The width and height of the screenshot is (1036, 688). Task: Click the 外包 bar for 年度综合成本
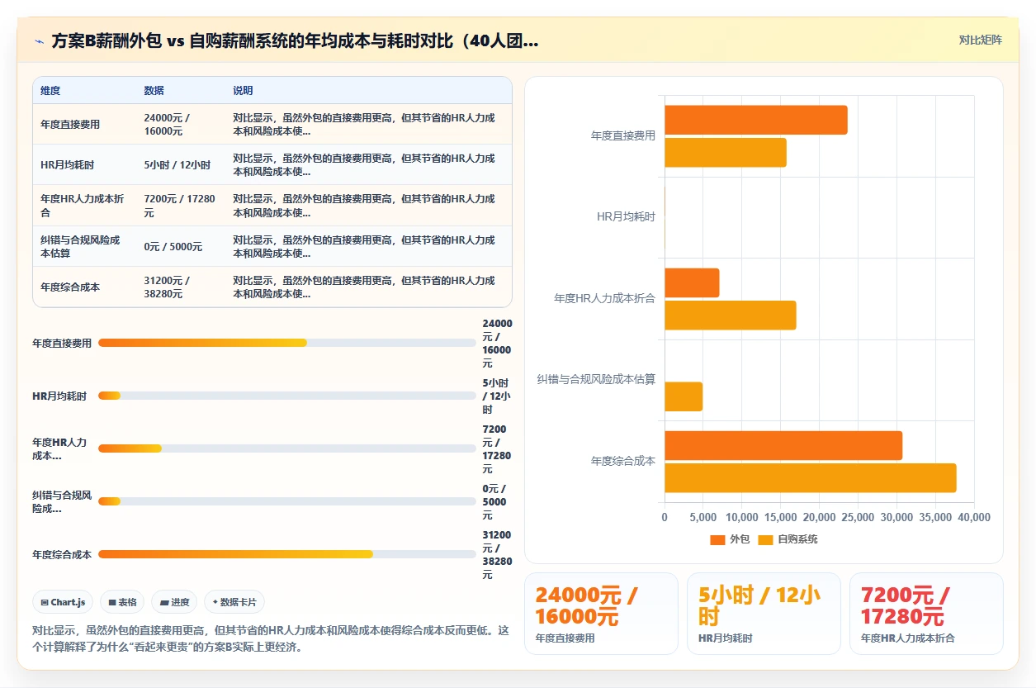(x=783, y=445)
